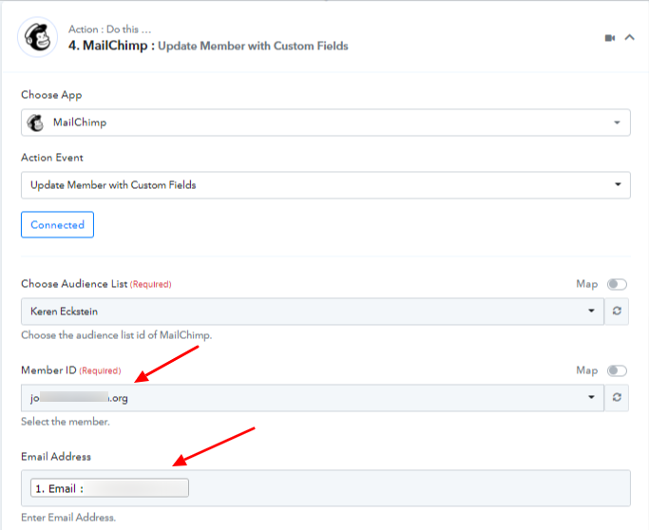Viewport: 649px width, 530px height.
Task: Click the step title 'Update Member with Custom Fields'
Action: point(253,46)
